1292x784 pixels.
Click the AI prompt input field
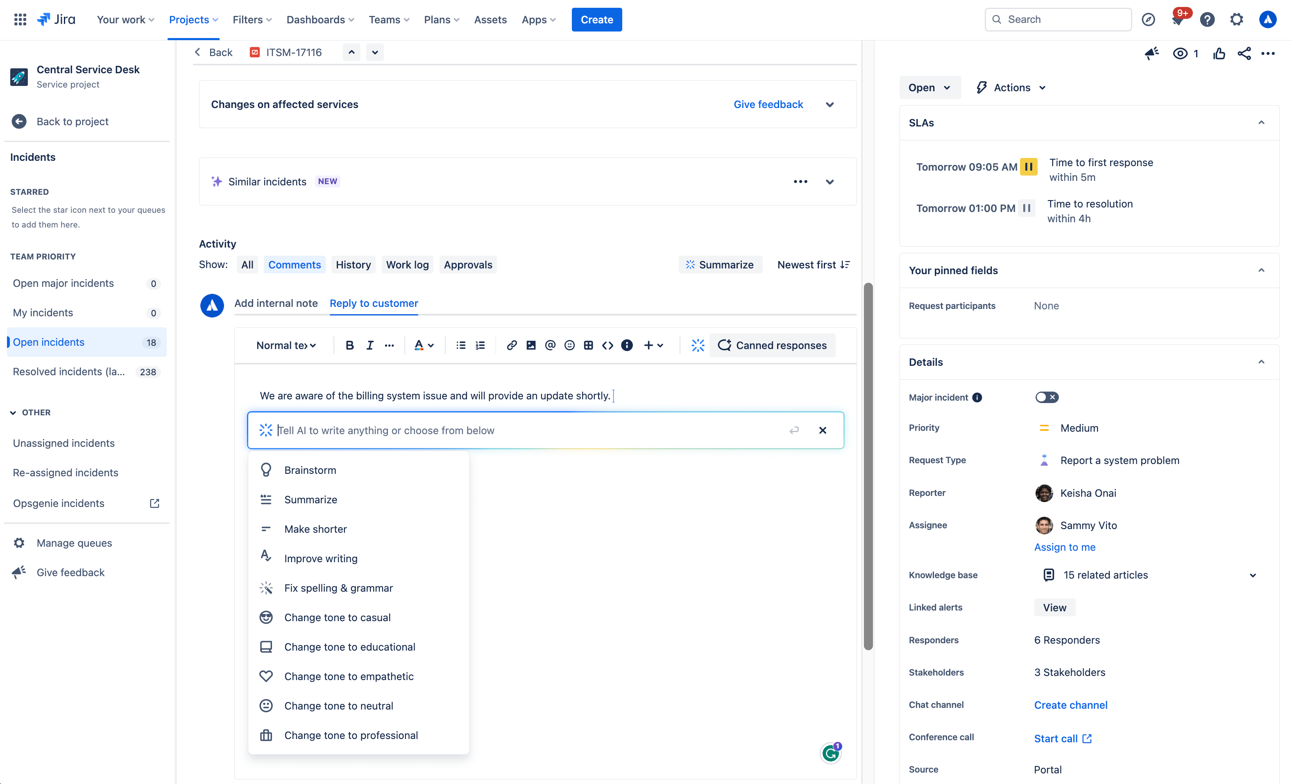point(545,430)
